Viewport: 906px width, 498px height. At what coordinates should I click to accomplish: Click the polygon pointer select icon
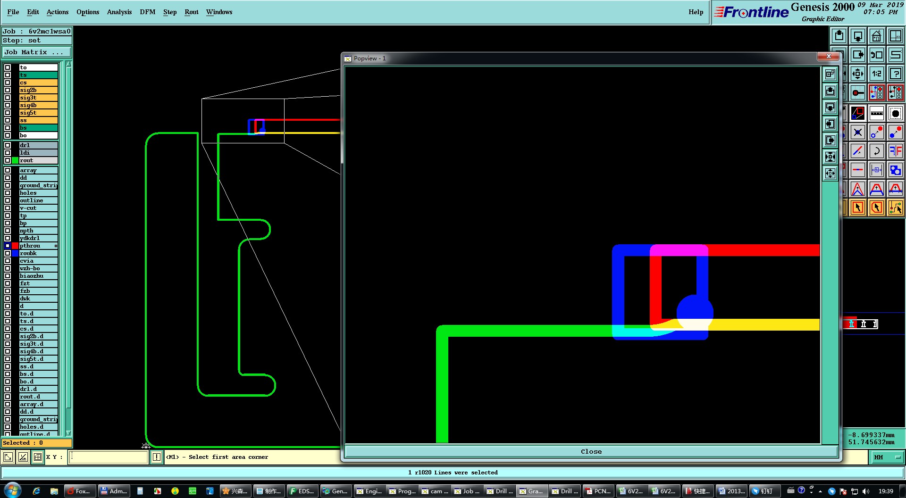click(x=877, y=207)
